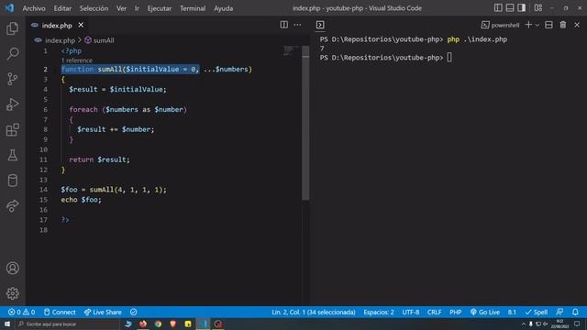Screen dimensions: 587x330
Task: Select the powershell terminal label
Action: pyautogui.click(x=501, y=25)
